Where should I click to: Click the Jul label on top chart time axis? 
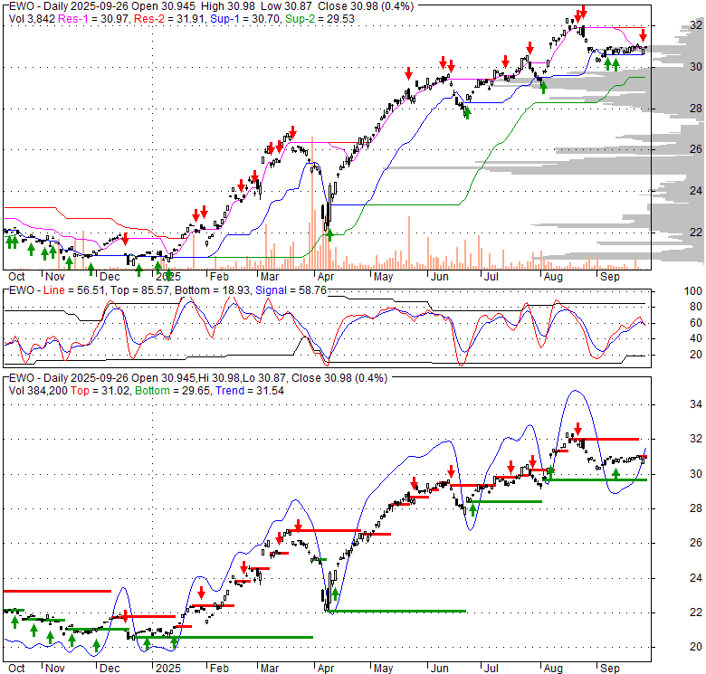point(491,277)
